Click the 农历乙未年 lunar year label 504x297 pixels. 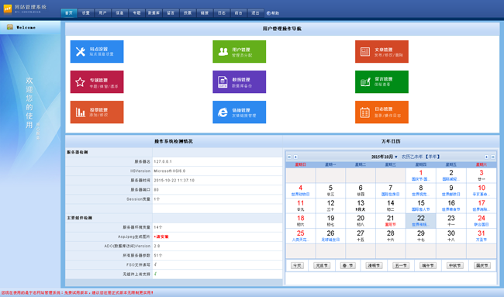(412, 157)
